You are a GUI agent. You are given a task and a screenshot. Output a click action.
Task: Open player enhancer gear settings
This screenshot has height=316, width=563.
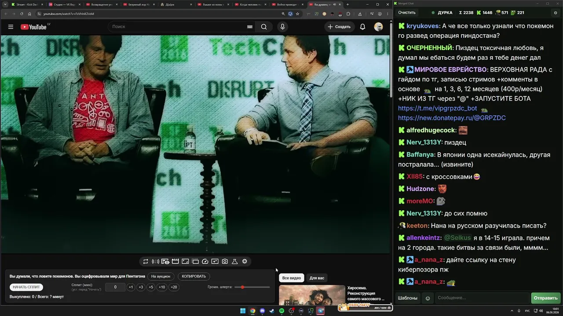pos(245,262)
